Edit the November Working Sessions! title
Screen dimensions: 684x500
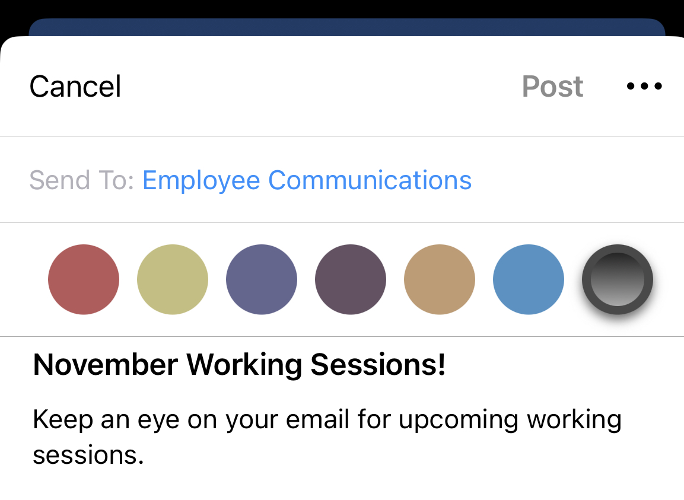240,364
